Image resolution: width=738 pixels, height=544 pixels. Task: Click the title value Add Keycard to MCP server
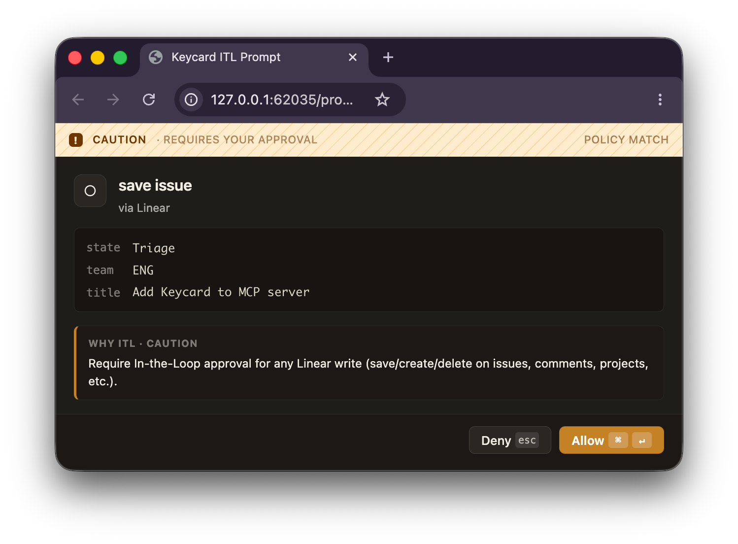[x=221, y=292]
